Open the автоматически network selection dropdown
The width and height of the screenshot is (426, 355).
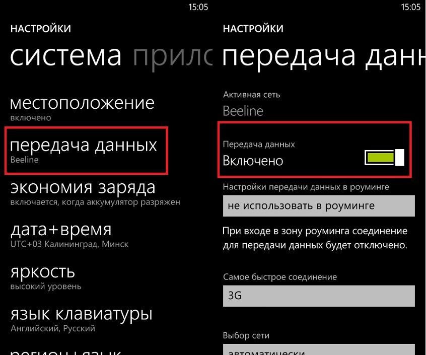click(x=319, y=350)
